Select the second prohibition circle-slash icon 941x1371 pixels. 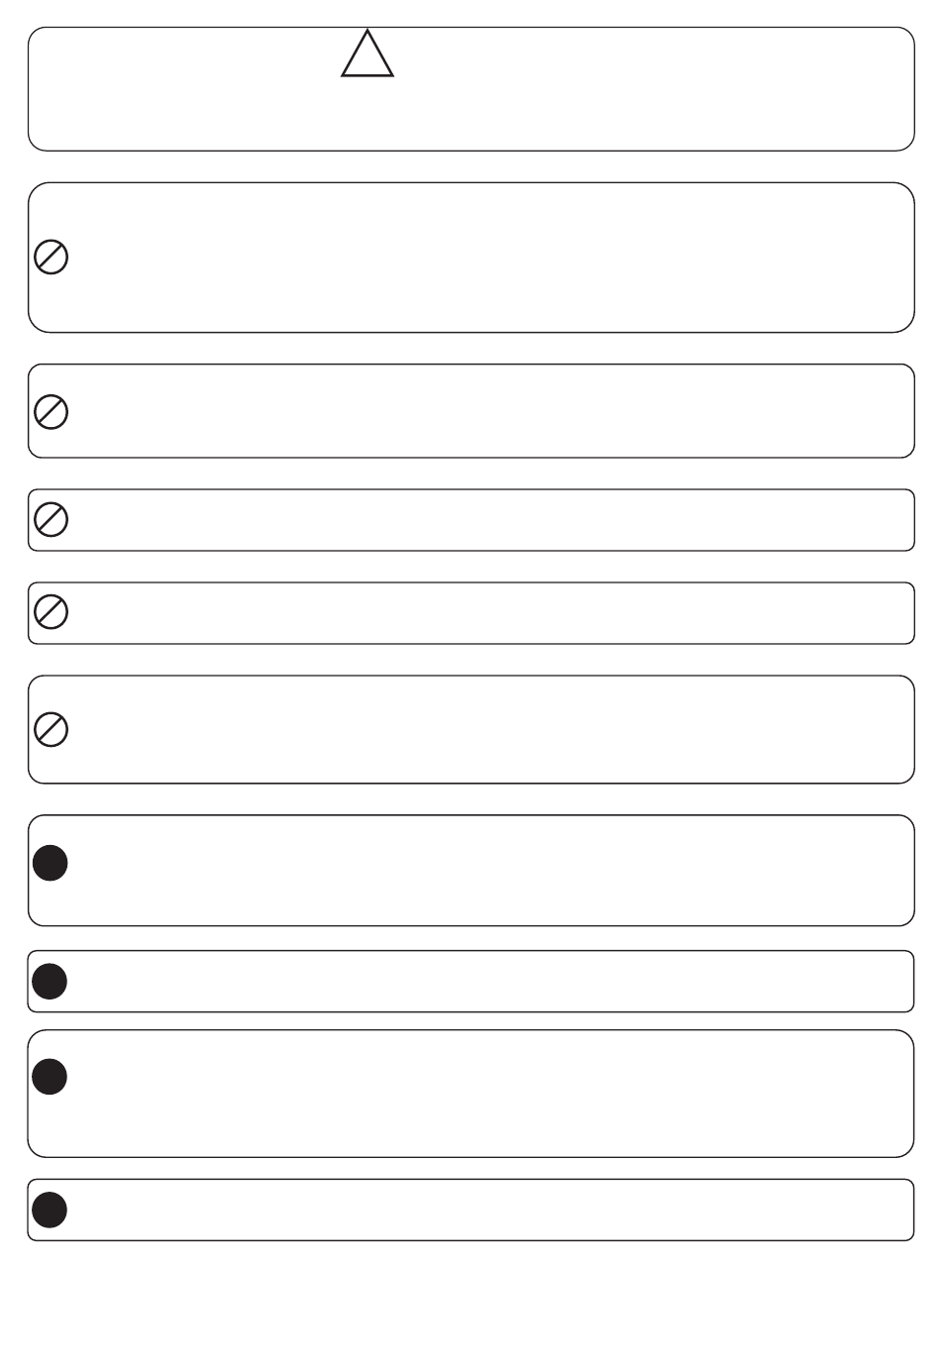click(52, 411)
